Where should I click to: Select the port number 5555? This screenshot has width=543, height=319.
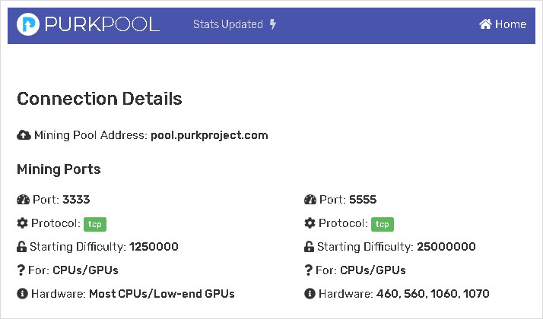363,200
